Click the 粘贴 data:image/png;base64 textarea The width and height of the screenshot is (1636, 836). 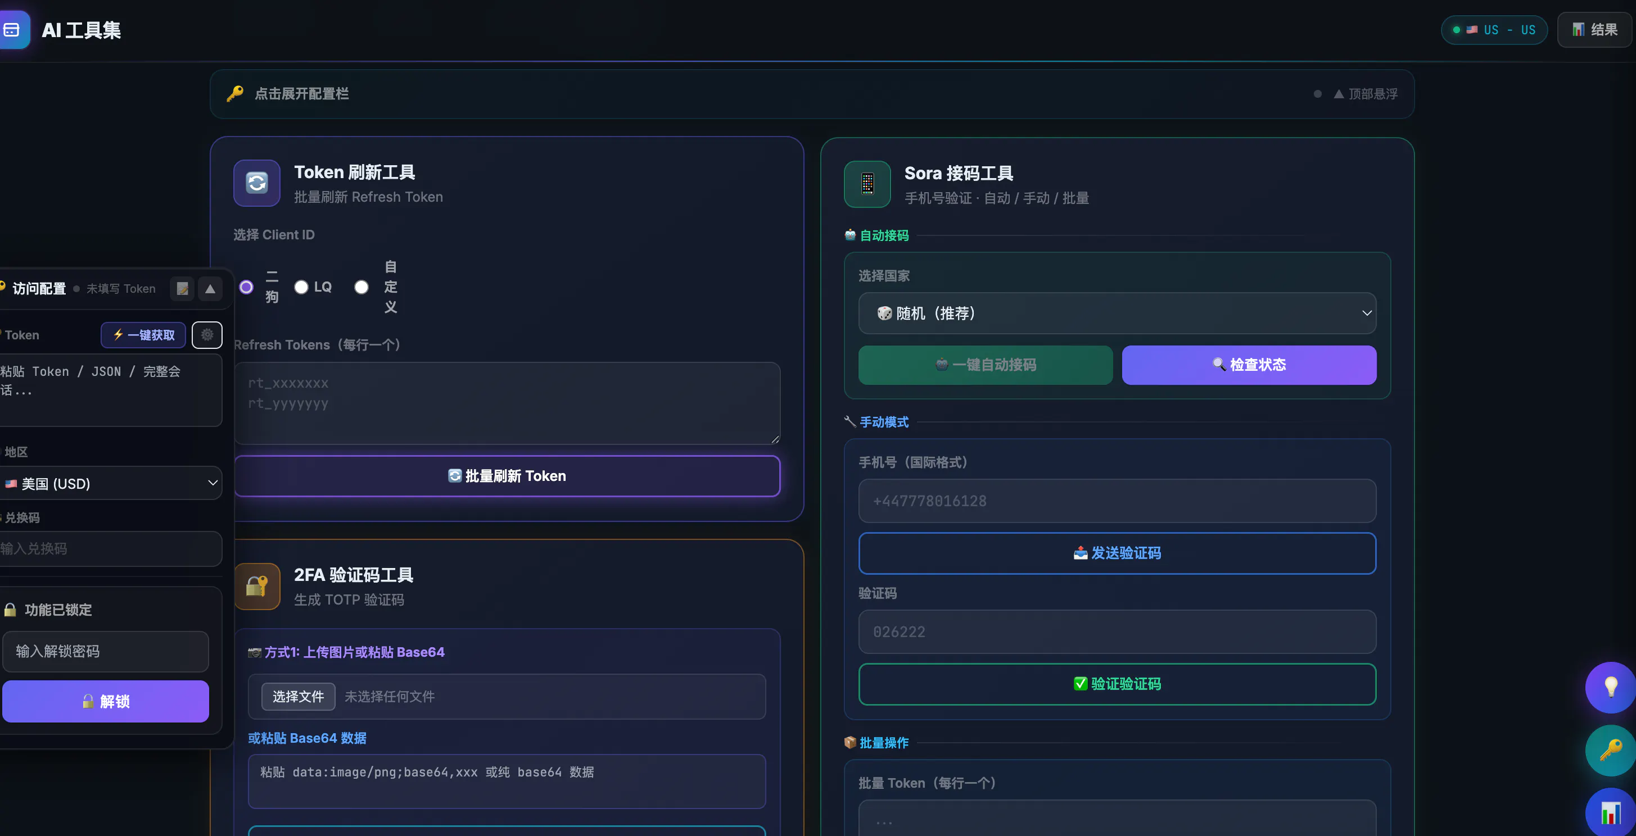[x=507, y=781]
